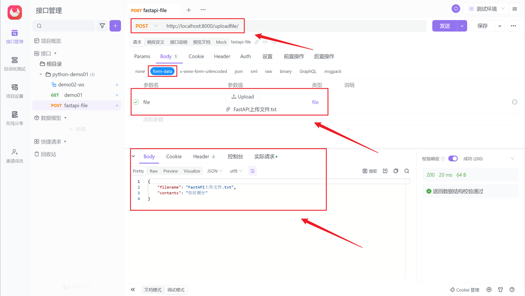Open 接口管理 in the left sidebar
This screenshot has width=525, height=296.
click(15, 36)
